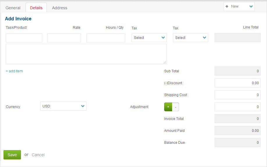
Task: Switch to the Details tab
Action: pyautogui.click(x=36, y=8)
